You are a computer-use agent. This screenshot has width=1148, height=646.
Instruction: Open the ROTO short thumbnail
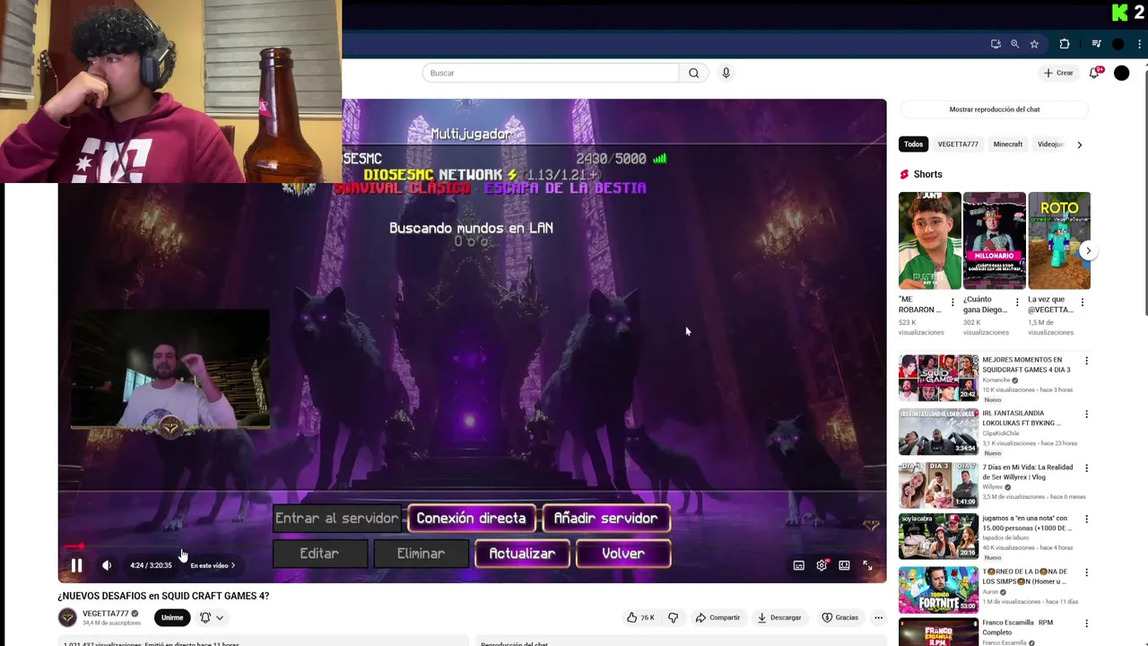point(1059,240)
